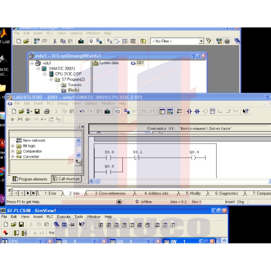Expand the Converter folder
Screen dimensions: 271x271
pos(13,157)
